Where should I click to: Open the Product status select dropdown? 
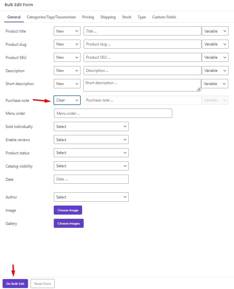click(x=91, y=153)
